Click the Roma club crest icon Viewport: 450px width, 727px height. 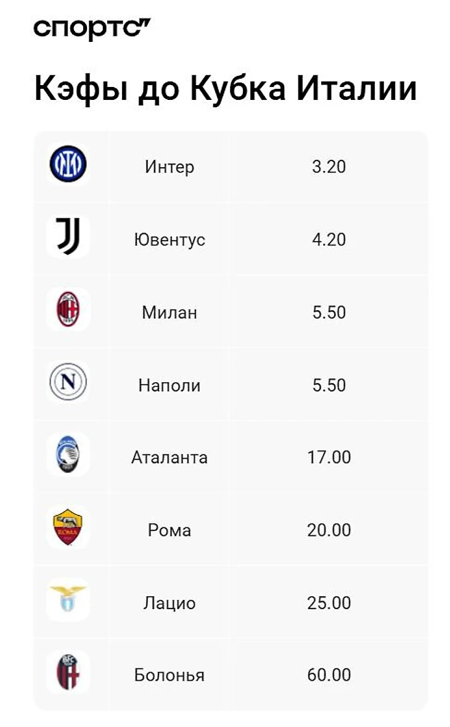pyautogui.click(x=68, y=528)
